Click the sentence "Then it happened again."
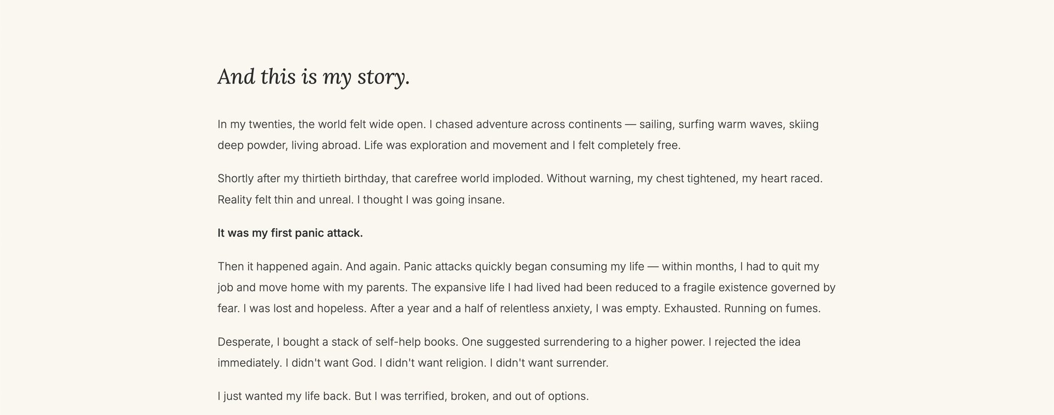The height and width of the screenshot is (415, 1054). 280,267
